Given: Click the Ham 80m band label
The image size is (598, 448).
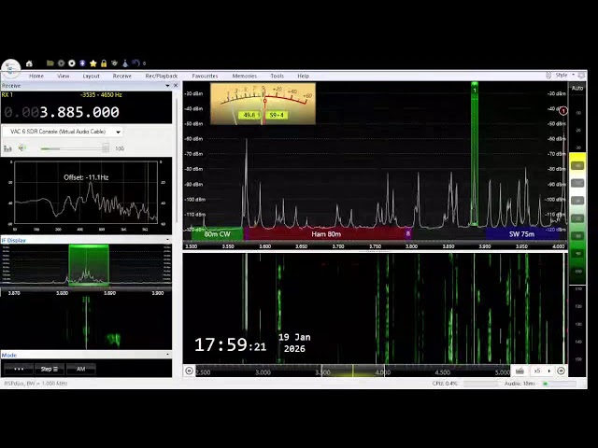Looking at the screenshot, I should 326,234.
